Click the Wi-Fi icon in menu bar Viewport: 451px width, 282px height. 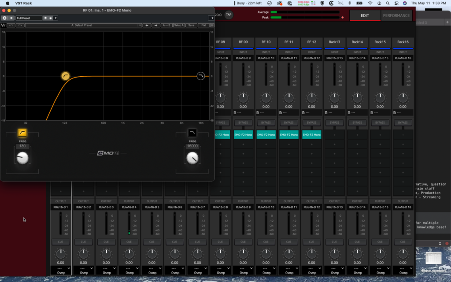pyautogui.click(x=370, y=3)
